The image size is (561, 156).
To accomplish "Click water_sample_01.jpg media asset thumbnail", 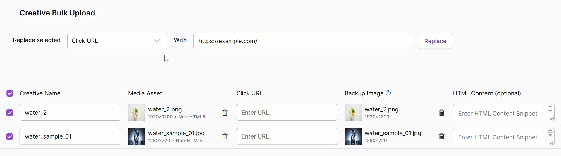I will (x=137, y=136).
